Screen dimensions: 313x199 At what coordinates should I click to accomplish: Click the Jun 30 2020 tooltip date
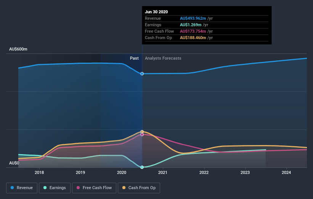coord(156,12)
